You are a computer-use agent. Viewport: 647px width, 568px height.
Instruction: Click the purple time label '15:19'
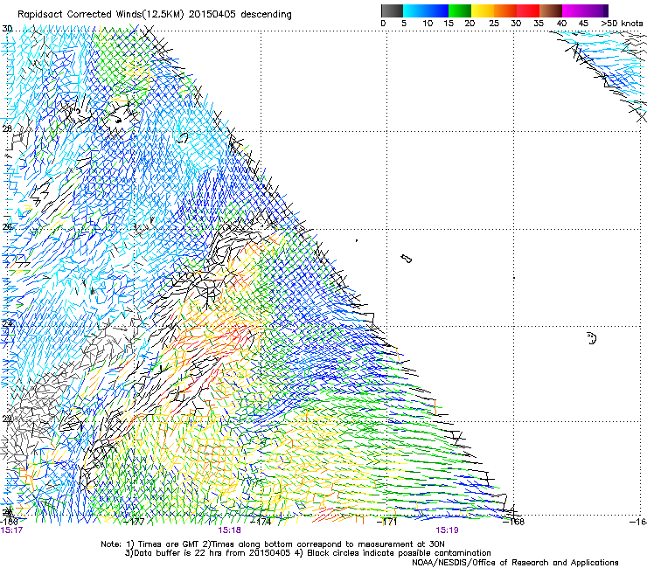448,530
